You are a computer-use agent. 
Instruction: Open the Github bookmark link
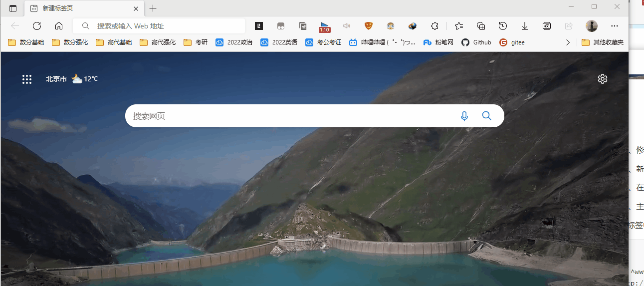[x=476, y=42]
